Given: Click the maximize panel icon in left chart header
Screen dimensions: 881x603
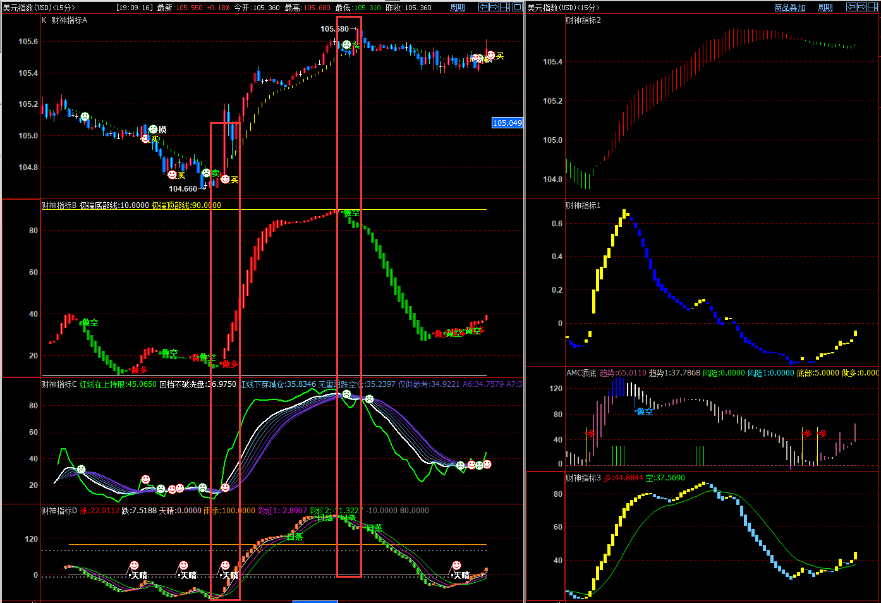Looking at the screenshot, I should tap(518, 7).
